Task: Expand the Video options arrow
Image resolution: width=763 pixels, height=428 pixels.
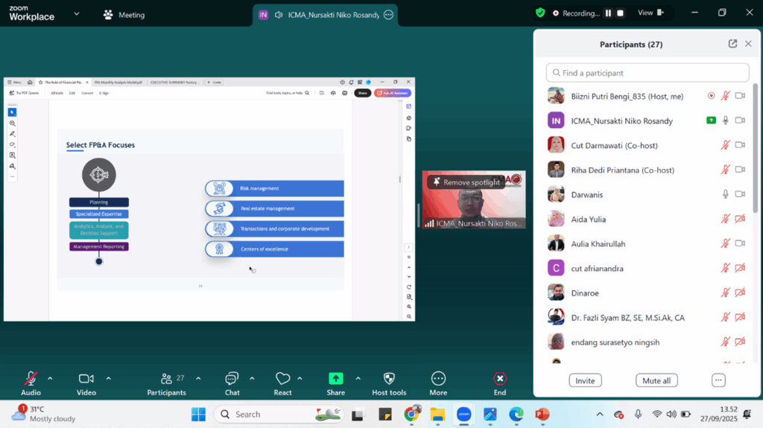Action: point(108,378)
